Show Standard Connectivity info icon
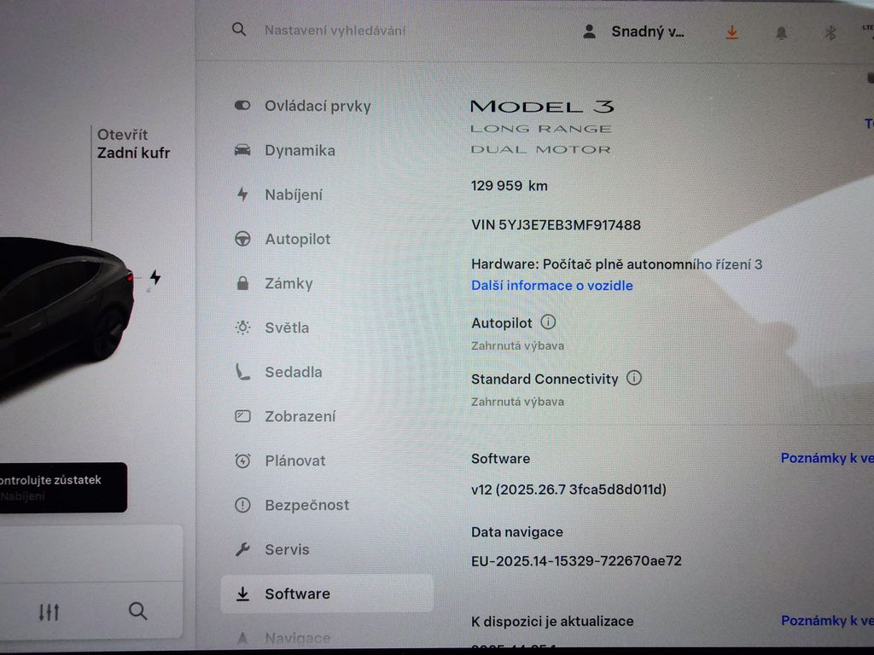874x655 pixels. point(634,378)
